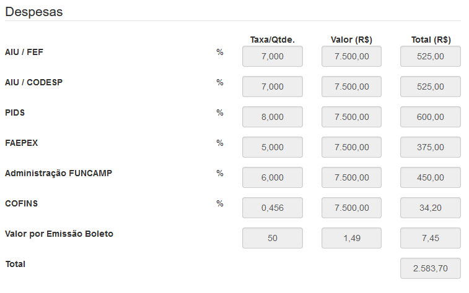Select the AIU / FEF value field
The width and height of the screenshot is (469, 293).
pos(351,56)
